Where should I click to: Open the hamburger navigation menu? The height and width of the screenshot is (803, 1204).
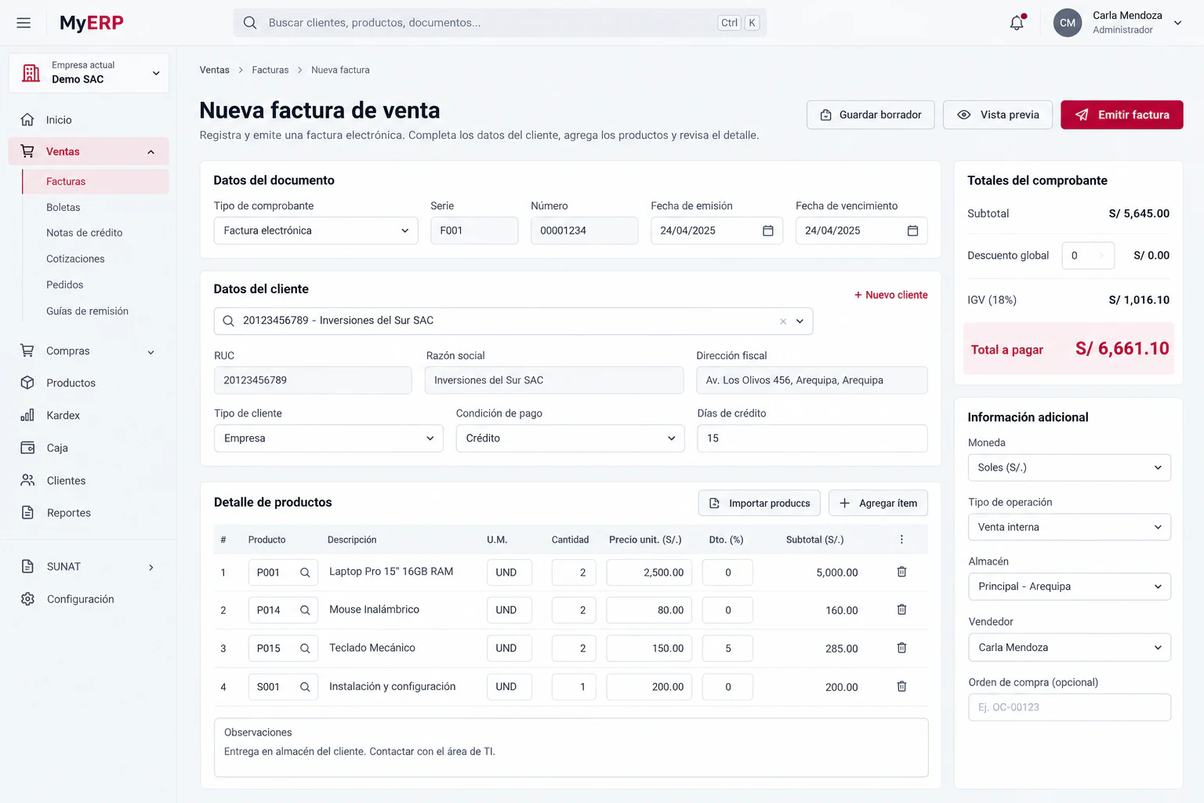(x=24, y=23)
